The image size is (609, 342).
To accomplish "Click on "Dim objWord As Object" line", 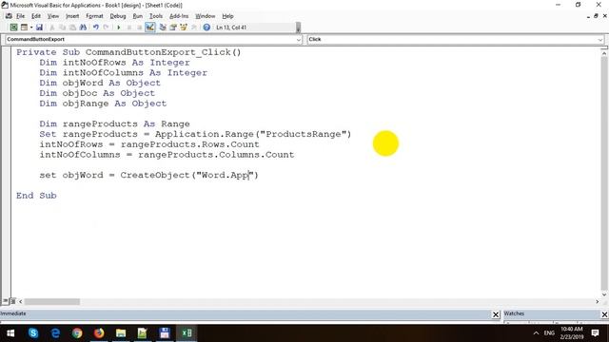I will (x=100, y=83).
